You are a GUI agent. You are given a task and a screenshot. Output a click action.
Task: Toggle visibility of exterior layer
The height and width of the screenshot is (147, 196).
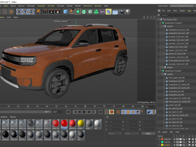point(177,139)
